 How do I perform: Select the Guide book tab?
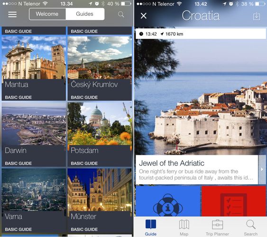click(x=151, y=228)
